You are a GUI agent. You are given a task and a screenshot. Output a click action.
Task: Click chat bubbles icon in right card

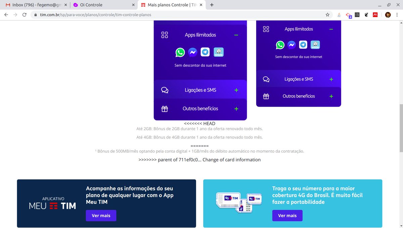(266, 79)
